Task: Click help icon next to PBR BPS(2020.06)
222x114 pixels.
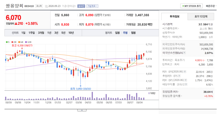Action: pos(186,80)
